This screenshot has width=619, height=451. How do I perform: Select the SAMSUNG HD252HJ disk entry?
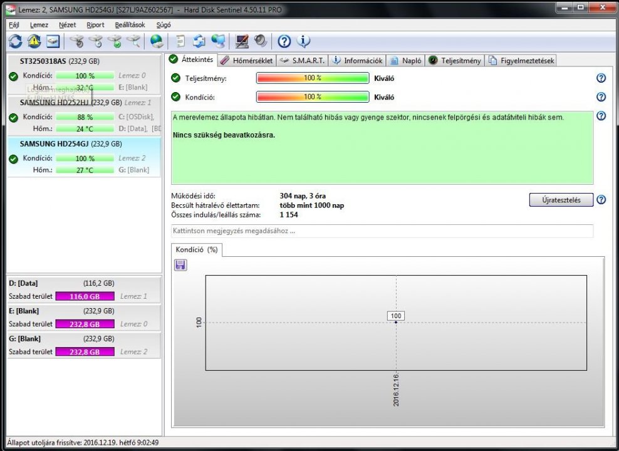point(84,115)
